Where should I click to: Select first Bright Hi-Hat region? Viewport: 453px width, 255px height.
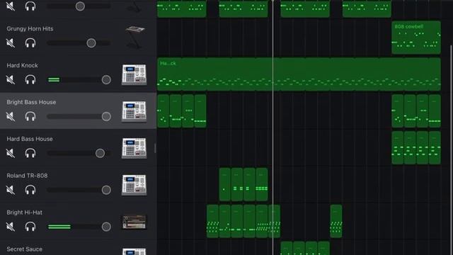click(212, 221)
